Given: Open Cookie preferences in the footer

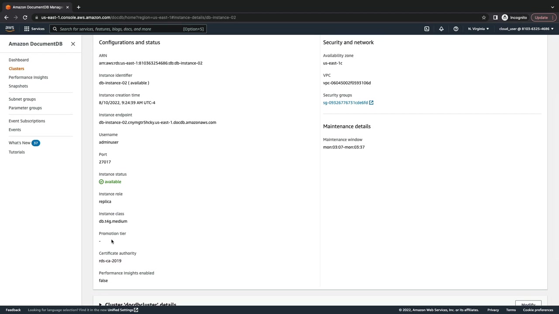Looking at the screenshot, I should 538,310.
